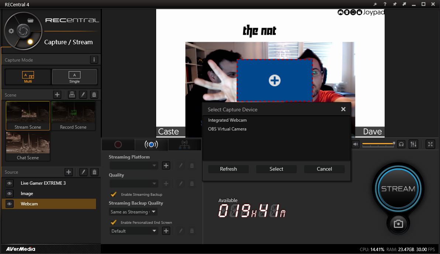Select OBS Virtual Camera in device list

coord(276,129)
